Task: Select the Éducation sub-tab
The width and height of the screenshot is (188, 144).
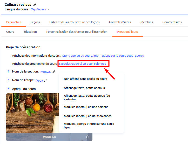Action: (x=30, y=32)
